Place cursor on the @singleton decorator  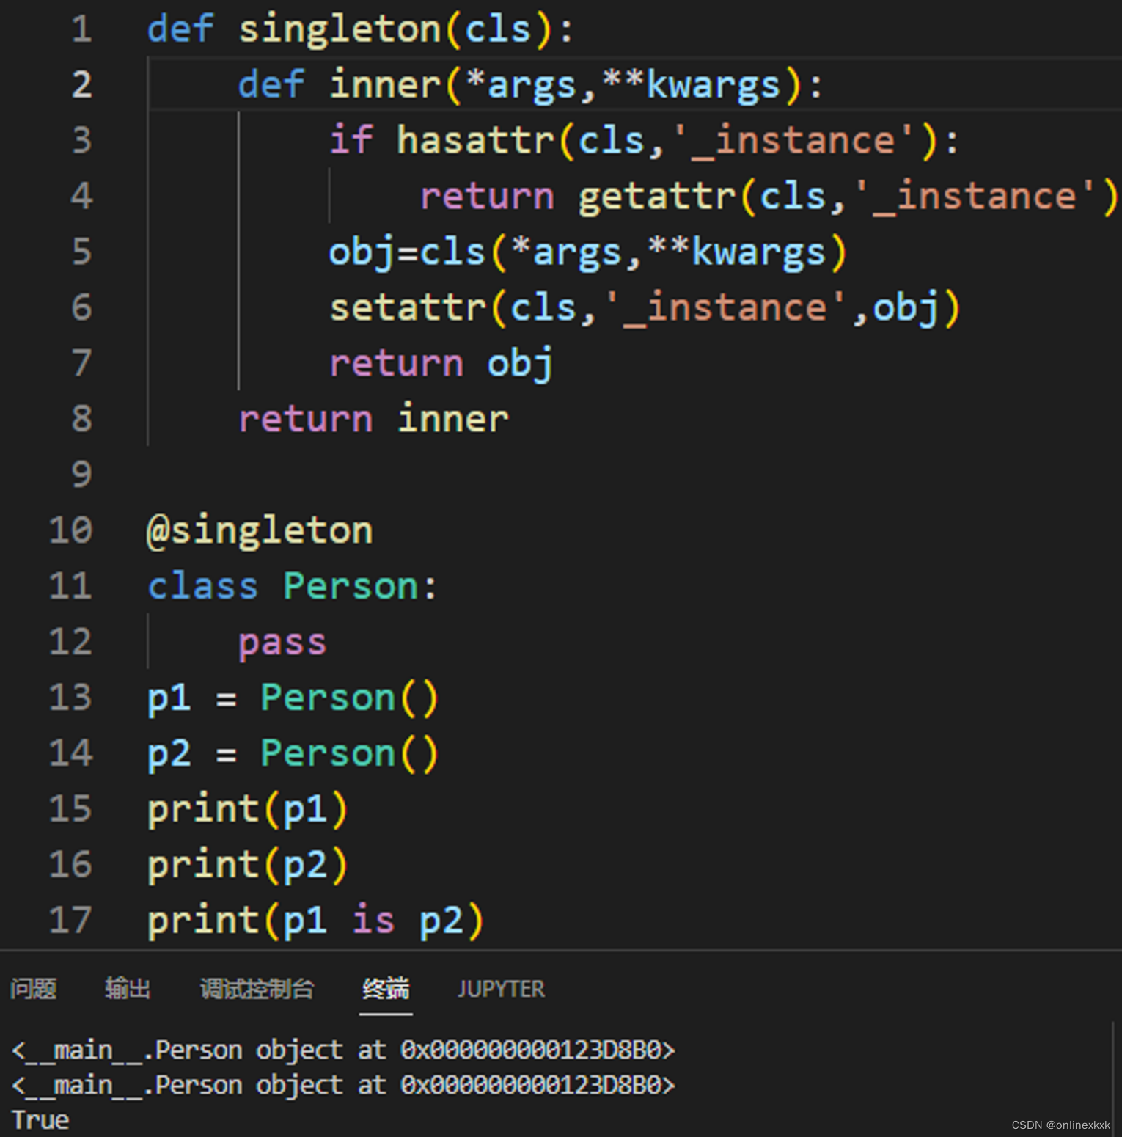tap(259, 530)
